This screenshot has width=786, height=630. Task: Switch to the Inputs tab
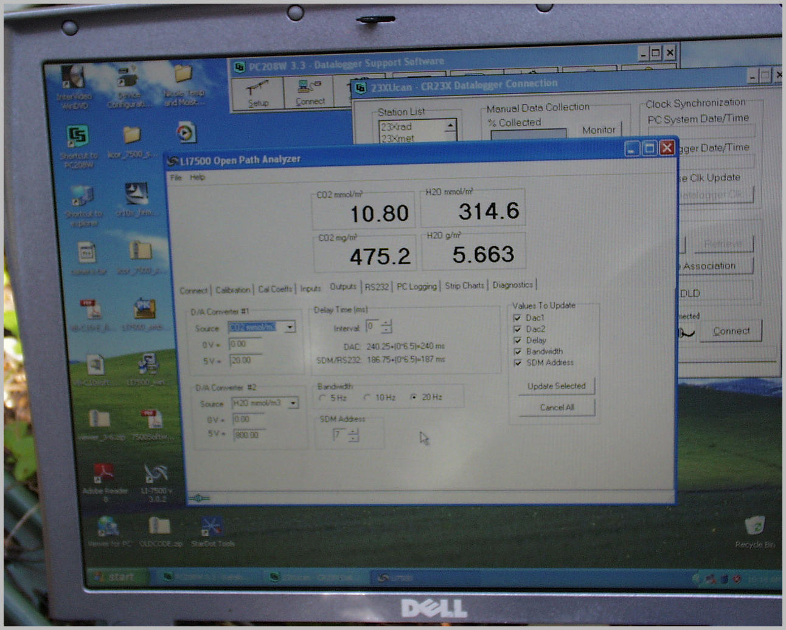click(310, 289)
